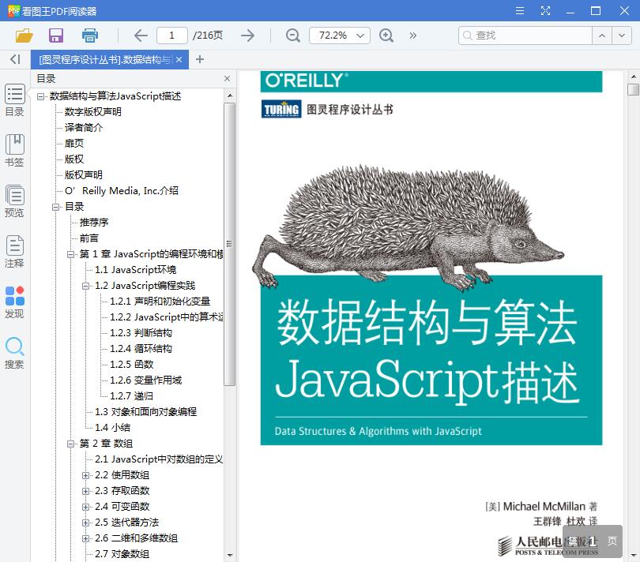
Task: Jump to 译者简介 in outline
Action: point(84,128)
